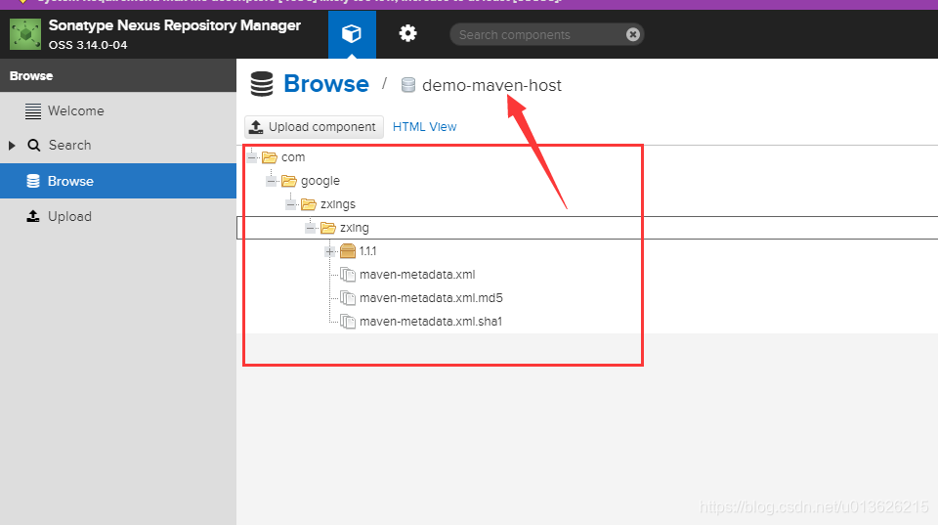Screen dimensions: 938x525
Task: Select the maven-metadata.xml.sha1 file icon
Action: pos(348,321)
